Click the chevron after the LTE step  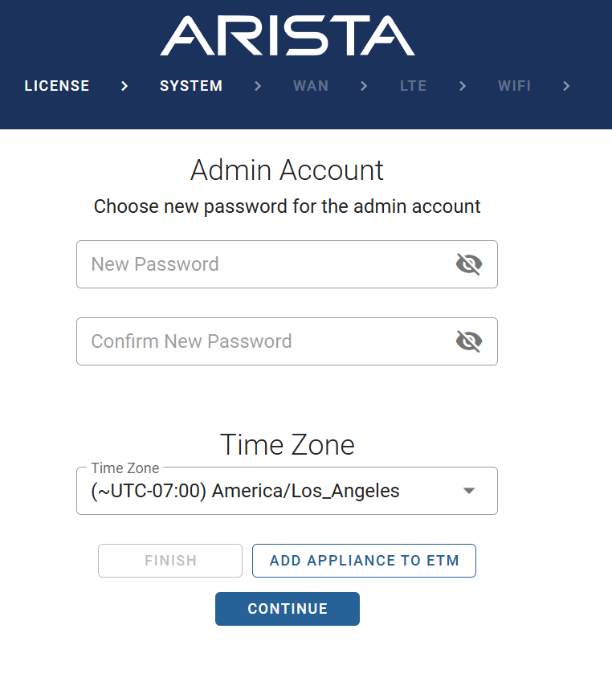463,86
